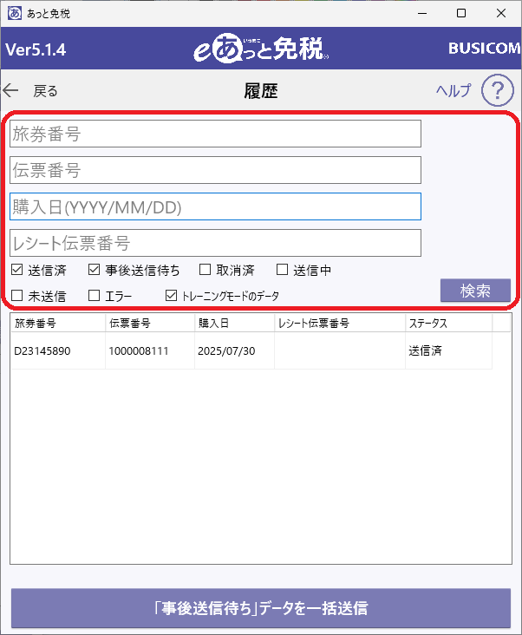
Task: Select the 購入日 date input field
Action: tap(215, 206)
